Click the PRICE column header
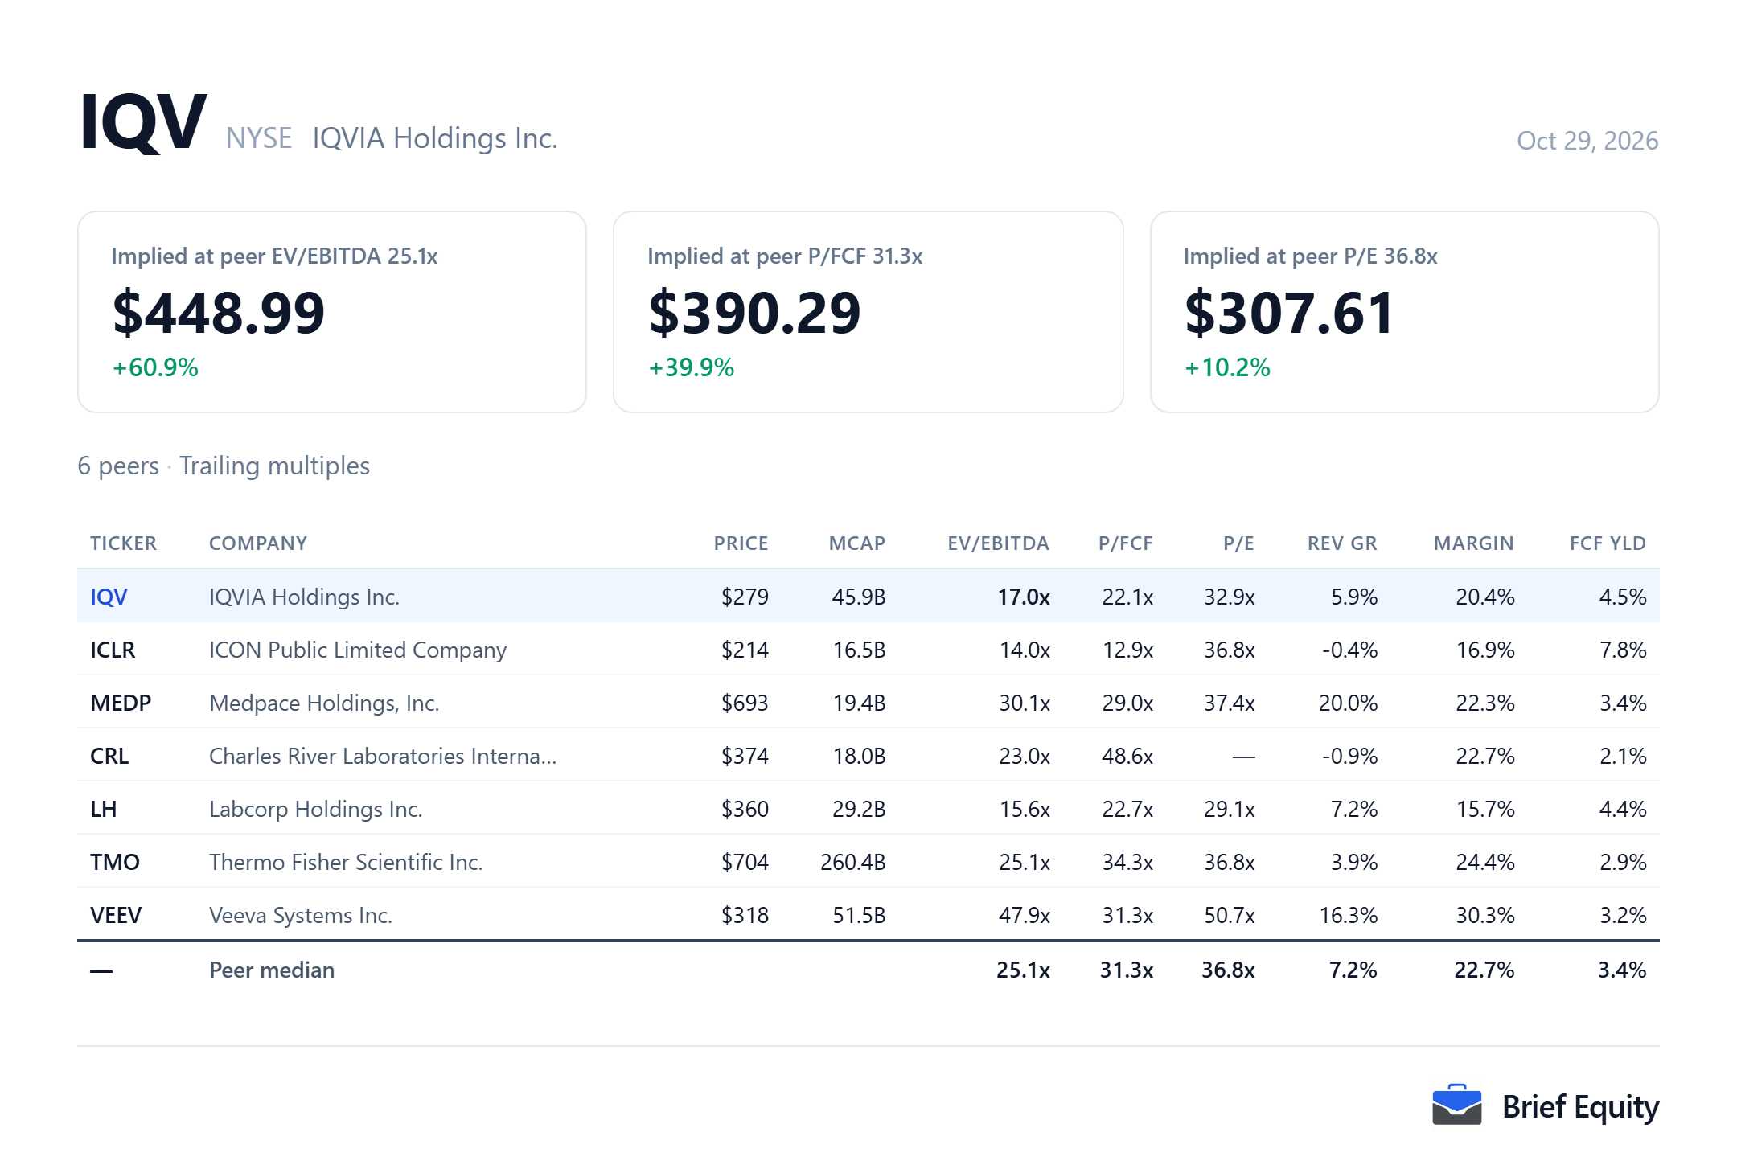1737x1169 pixels. click(x=741, y=543)
